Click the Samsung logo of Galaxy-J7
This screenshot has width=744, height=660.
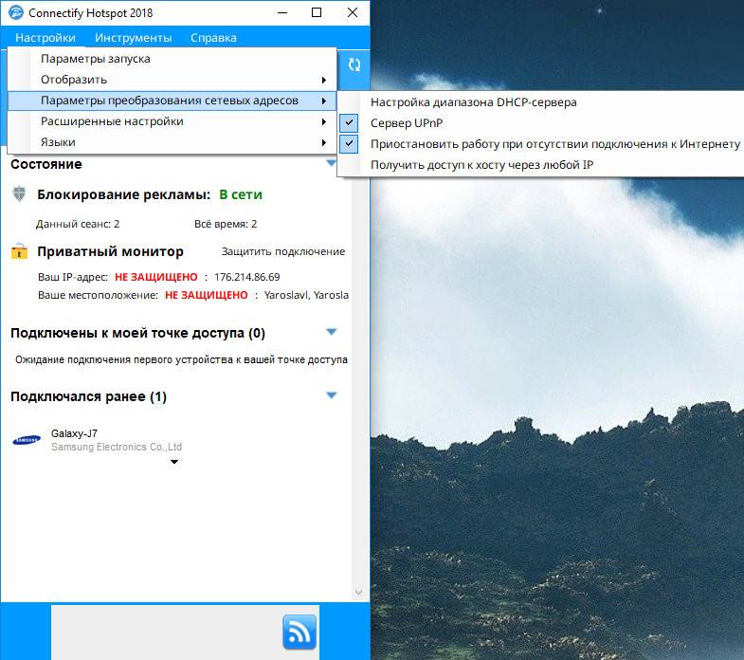click(27, 440)
